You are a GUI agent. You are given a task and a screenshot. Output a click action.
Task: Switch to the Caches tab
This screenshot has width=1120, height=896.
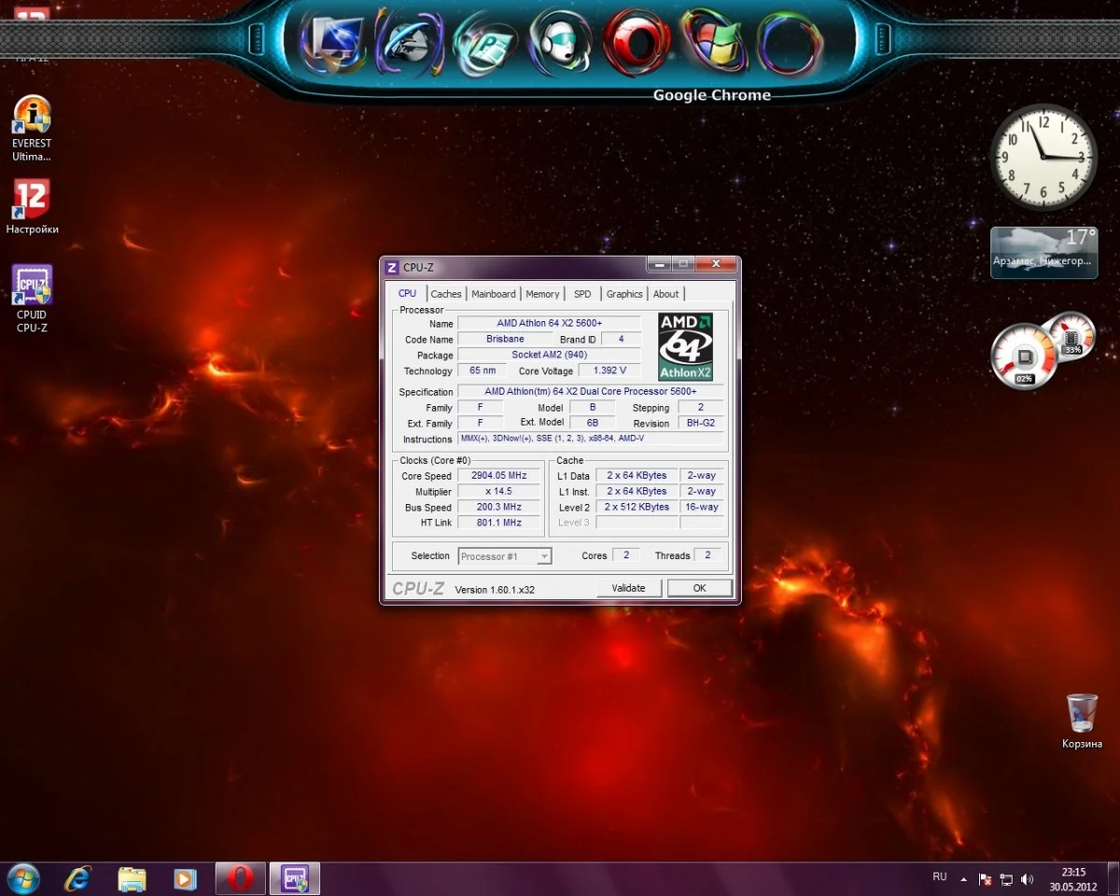tap(445, 294)
